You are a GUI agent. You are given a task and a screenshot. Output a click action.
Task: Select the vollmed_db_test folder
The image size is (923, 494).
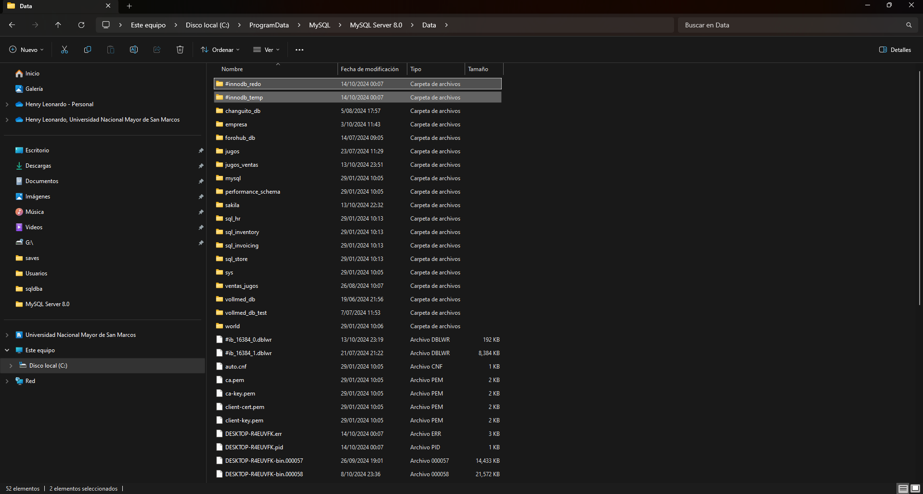358,313
